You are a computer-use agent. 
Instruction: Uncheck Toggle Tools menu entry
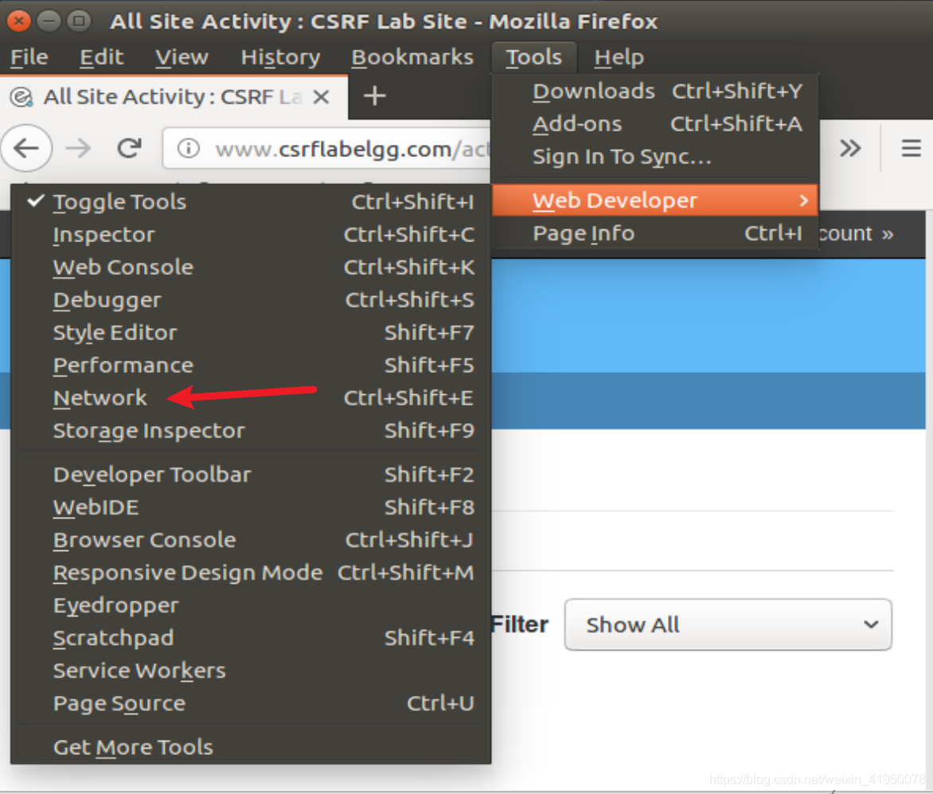[251, 201]
